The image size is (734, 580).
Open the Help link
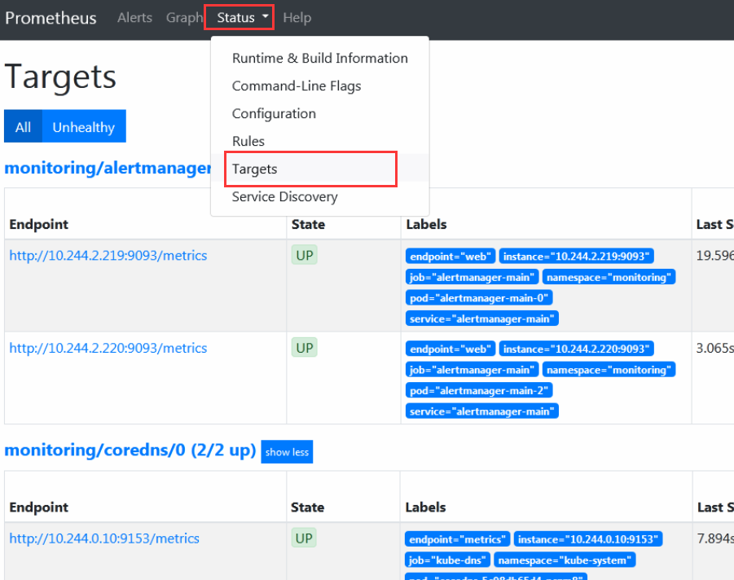click(x=297, y=18)
